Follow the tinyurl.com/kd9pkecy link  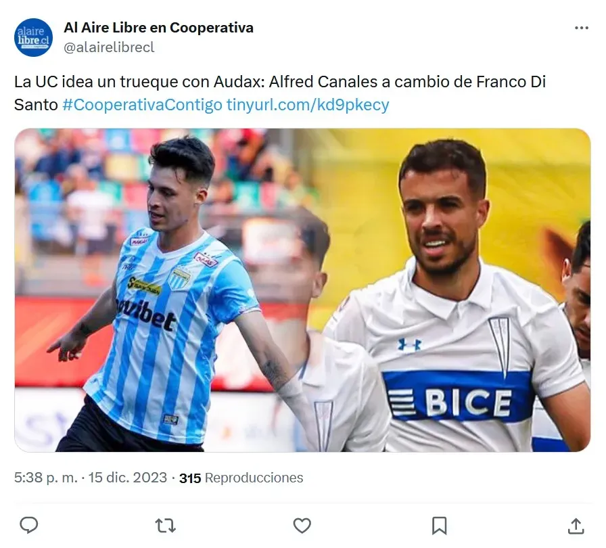click(x=308, y=105)
